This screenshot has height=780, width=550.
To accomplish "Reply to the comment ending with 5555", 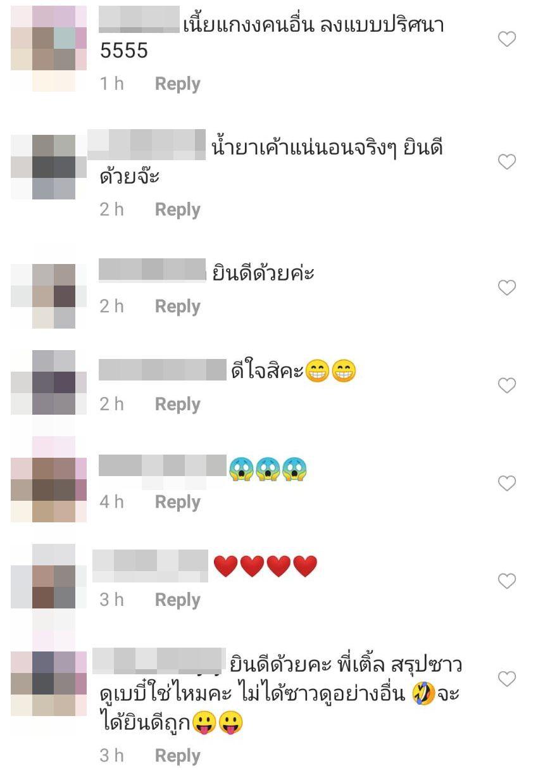I will click(x=178, y=84).
